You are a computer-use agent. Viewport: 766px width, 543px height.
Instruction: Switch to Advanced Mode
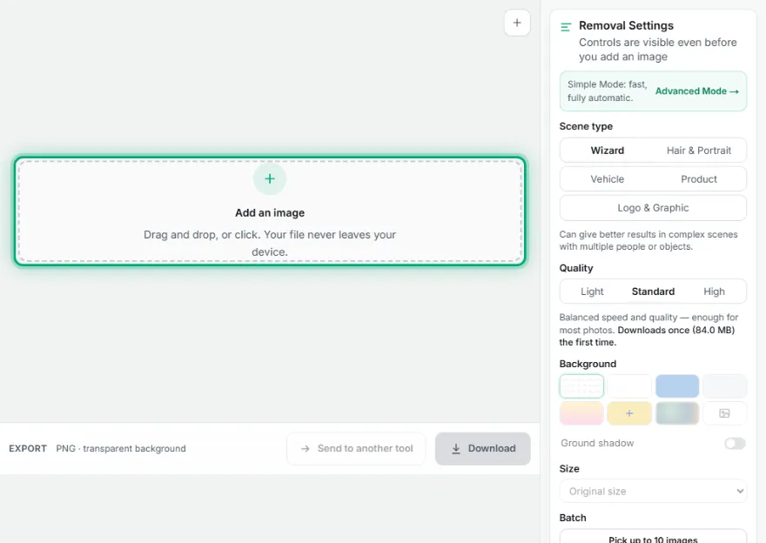pyautogui.click(x=696, y=91)
